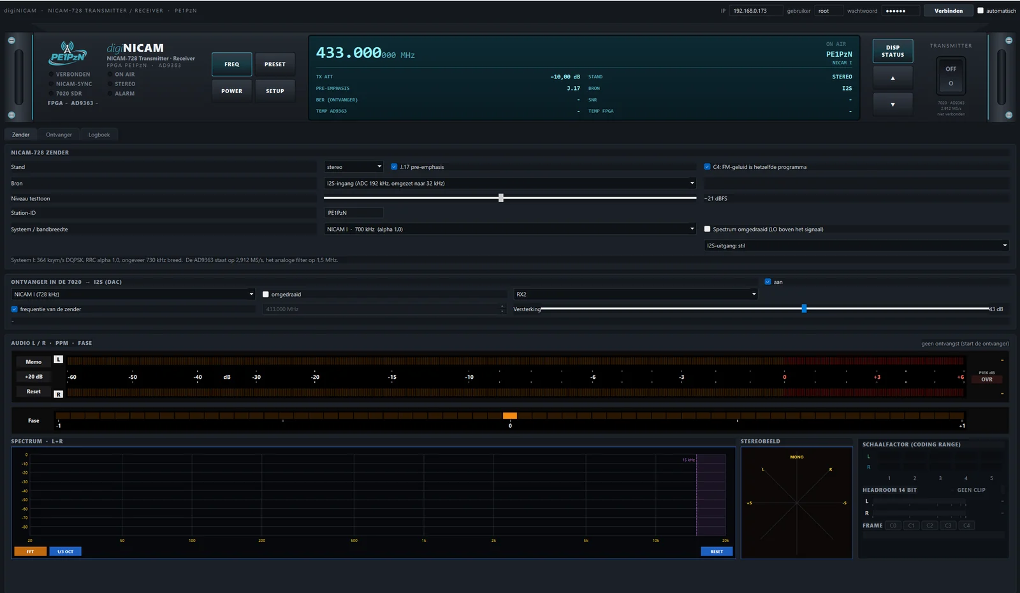
Task: Click the Reset meter button
Action: pyautogui.click(x=34, y=392)
